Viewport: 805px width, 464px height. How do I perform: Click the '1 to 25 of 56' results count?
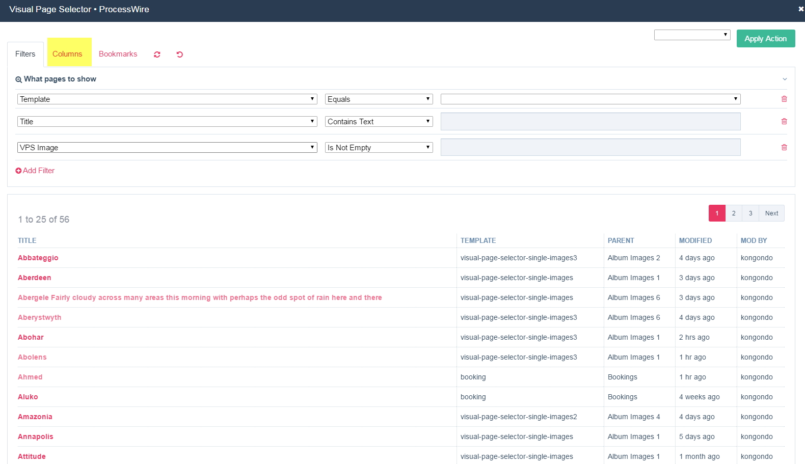[x=44, y=220]
